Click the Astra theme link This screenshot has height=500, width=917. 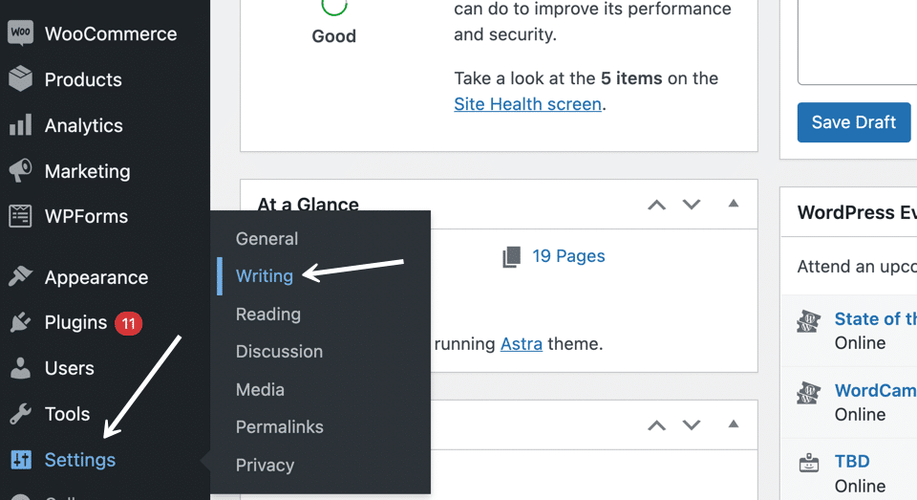(x=521, y=343)
